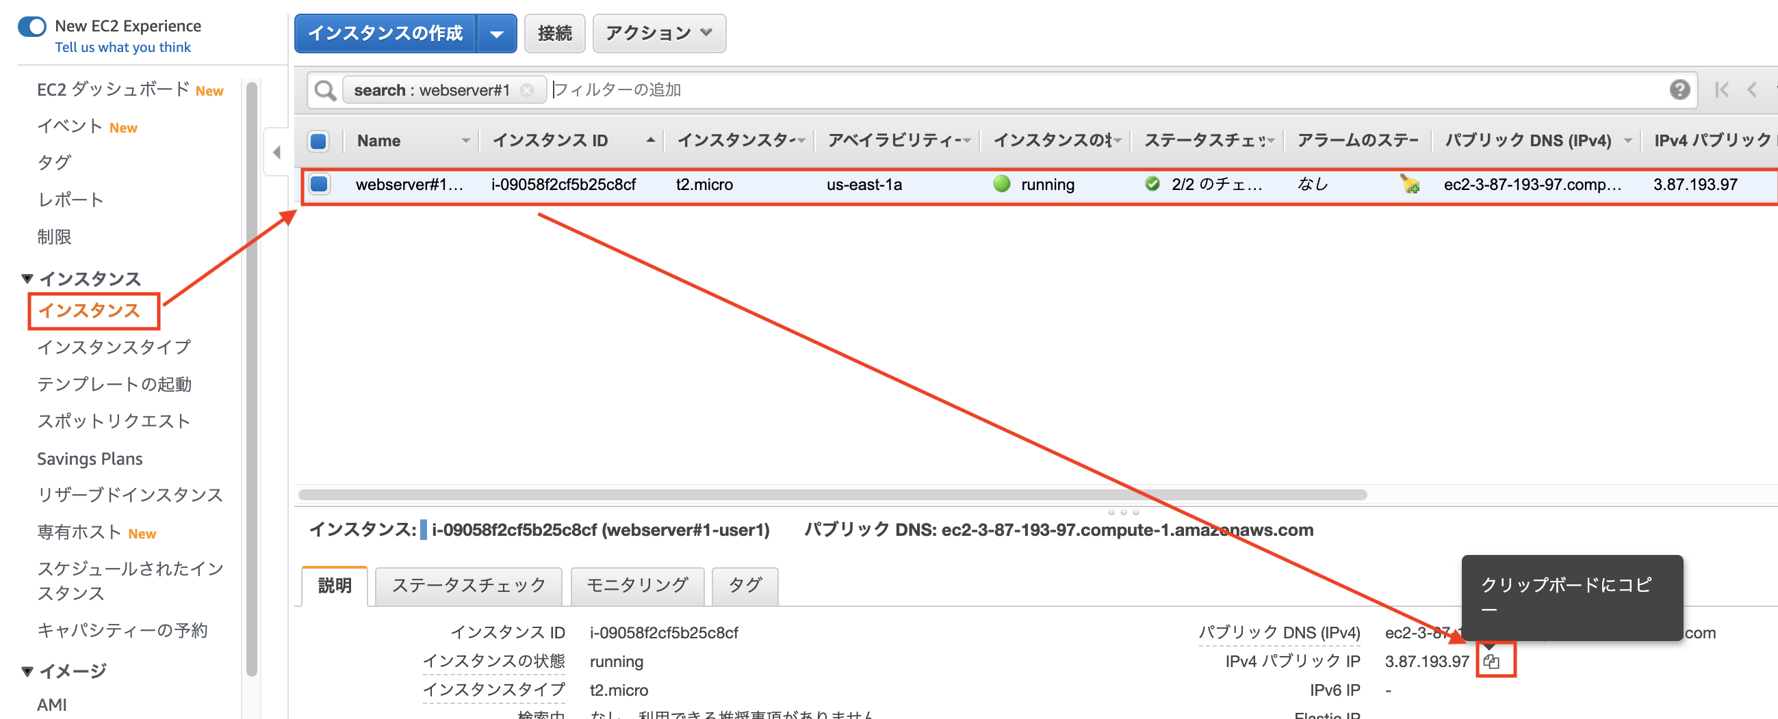Viewport: 1778px width, 719px height.
Task: Open 制限 in the sidebar
Action: point(54,237)
